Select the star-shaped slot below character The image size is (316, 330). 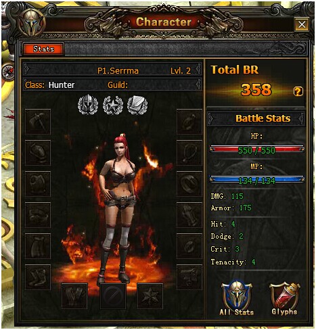coord(150,296)
